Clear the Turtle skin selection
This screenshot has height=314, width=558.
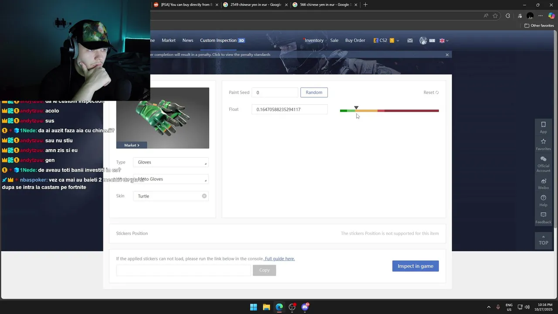tap(204, 196)
